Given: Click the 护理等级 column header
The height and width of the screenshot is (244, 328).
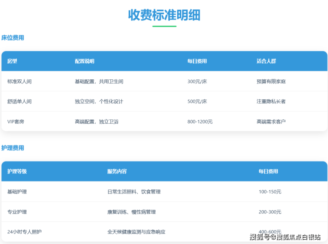Looking at the screenshot, I should 17,171.
